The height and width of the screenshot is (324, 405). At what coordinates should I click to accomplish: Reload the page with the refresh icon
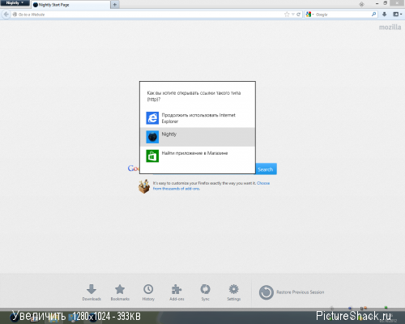(298, 15)
